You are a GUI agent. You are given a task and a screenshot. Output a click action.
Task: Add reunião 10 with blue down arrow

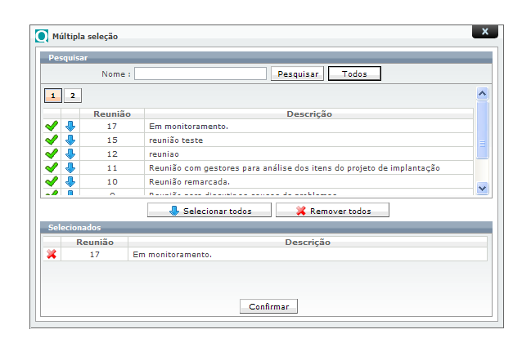[x=70, y=182]
